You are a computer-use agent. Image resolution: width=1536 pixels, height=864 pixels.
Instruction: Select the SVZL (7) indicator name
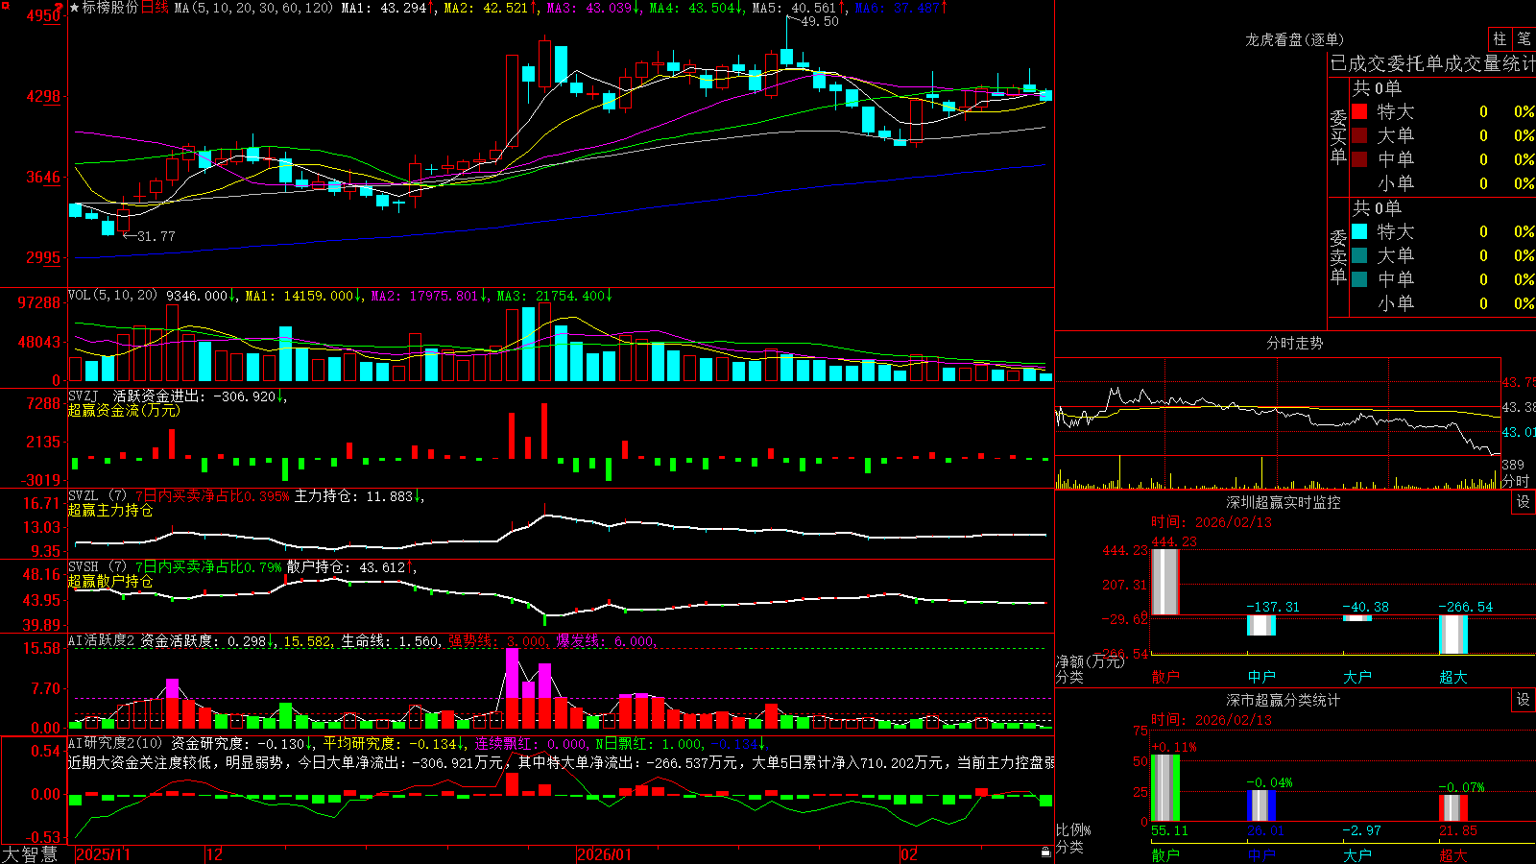[x=97, y=496]
